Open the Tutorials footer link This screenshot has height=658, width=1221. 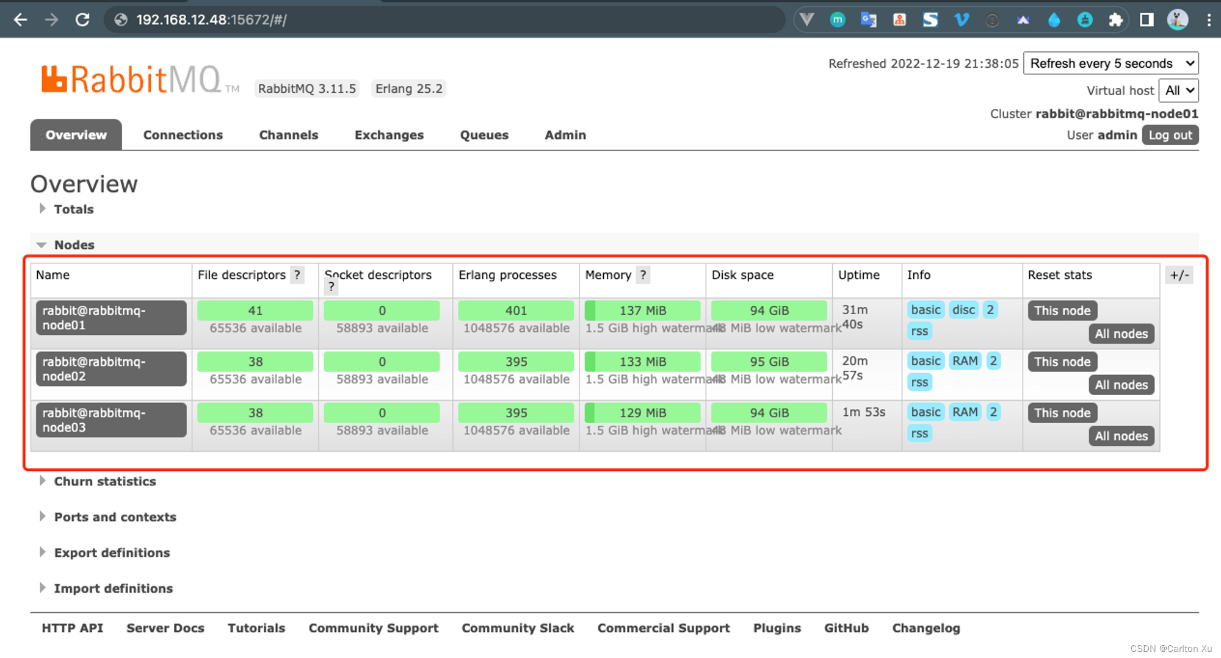pos(256,628)
